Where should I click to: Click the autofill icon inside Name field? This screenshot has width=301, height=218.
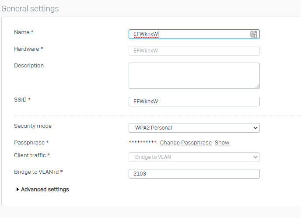pyautogui.click(x=254, y=34)
